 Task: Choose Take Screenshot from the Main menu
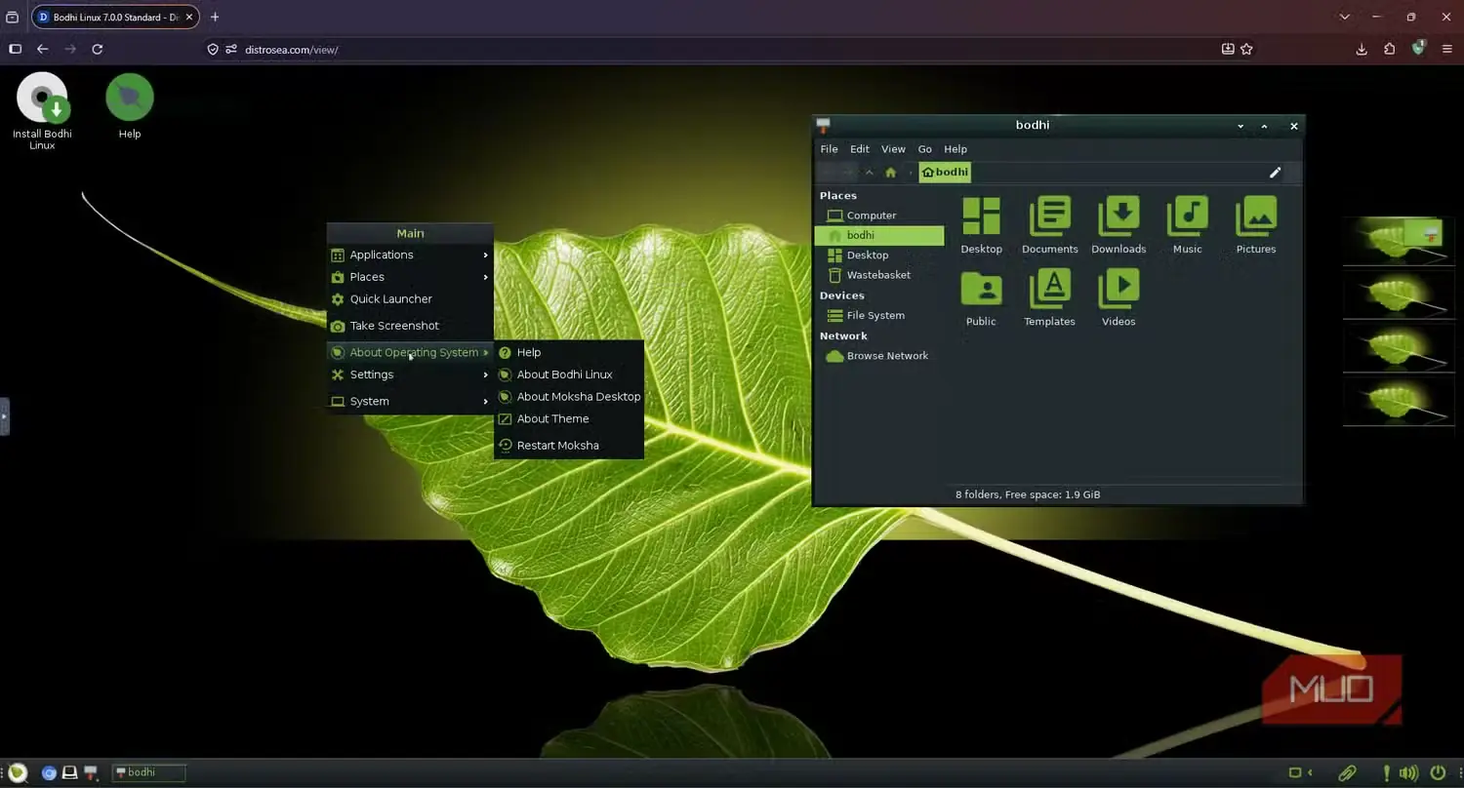pyautogui.click(x=410, y=326)
